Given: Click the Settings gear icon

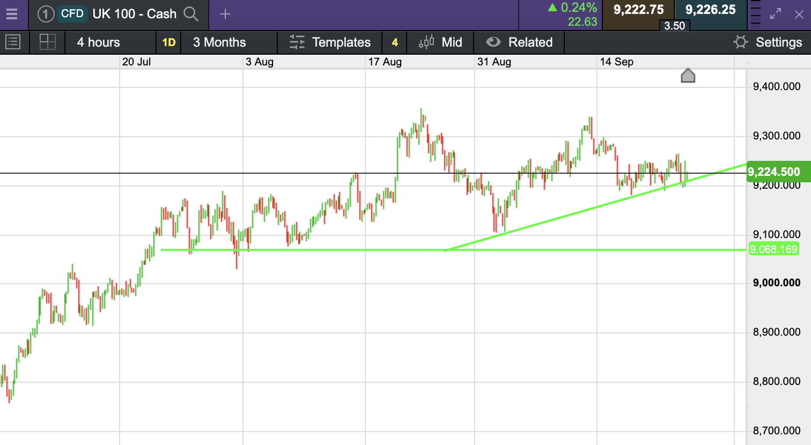Looking at the screenshot, I should (741, 42).
